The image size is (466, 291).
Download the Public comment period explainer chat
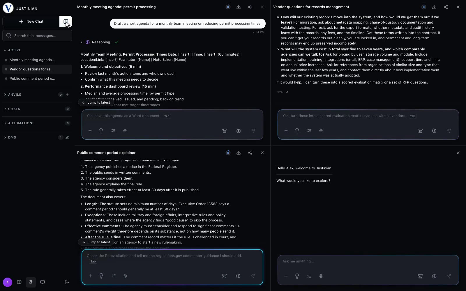pos(239,153)
